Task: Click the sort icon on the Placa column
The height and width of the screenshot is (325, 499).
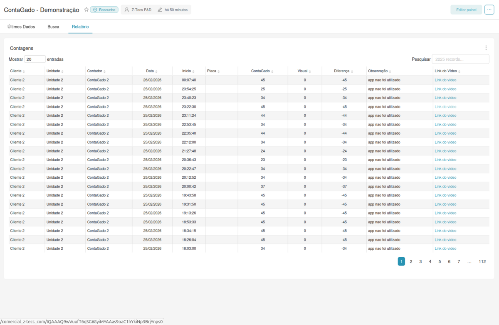Action: pyautogui.click(x=219, y=71)
